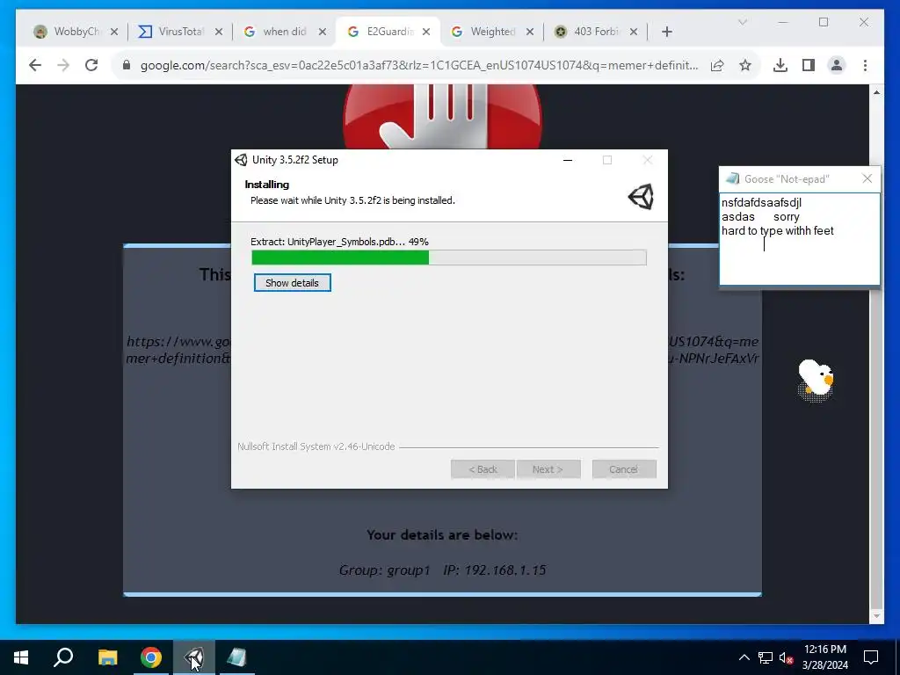900x675 pixels.
Task: Open Windows taskbar search
Action: pos(63,657)
